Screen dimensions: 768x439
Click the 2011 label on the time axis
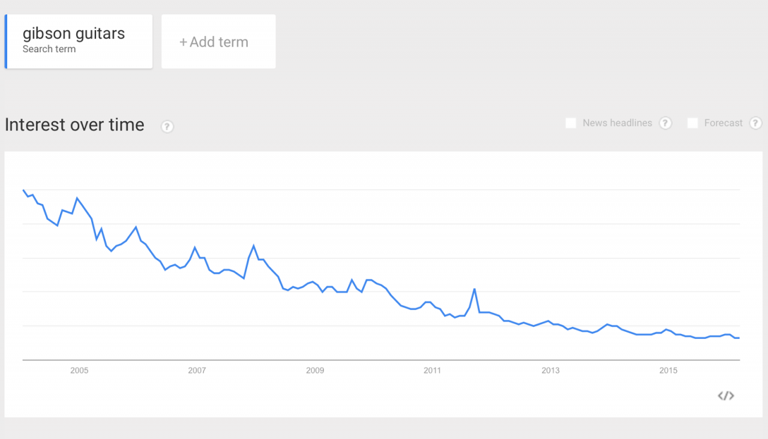click(x=433, y=371)
